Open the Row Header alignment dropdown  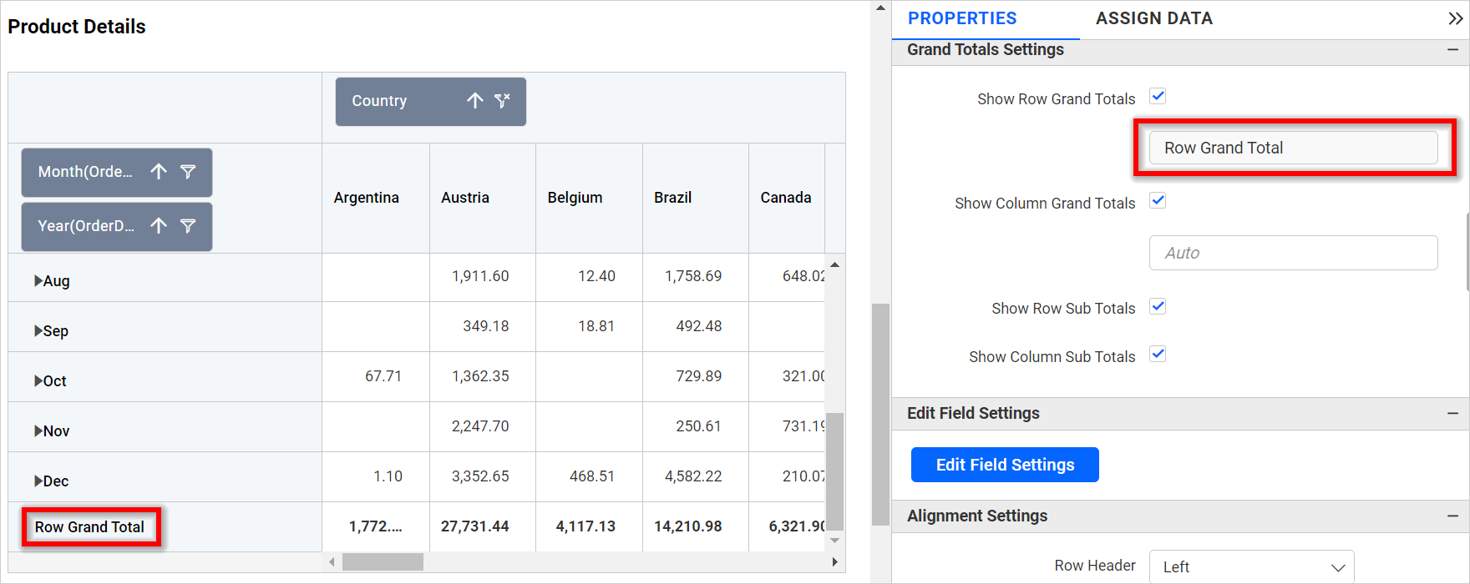click(1251, 567)
